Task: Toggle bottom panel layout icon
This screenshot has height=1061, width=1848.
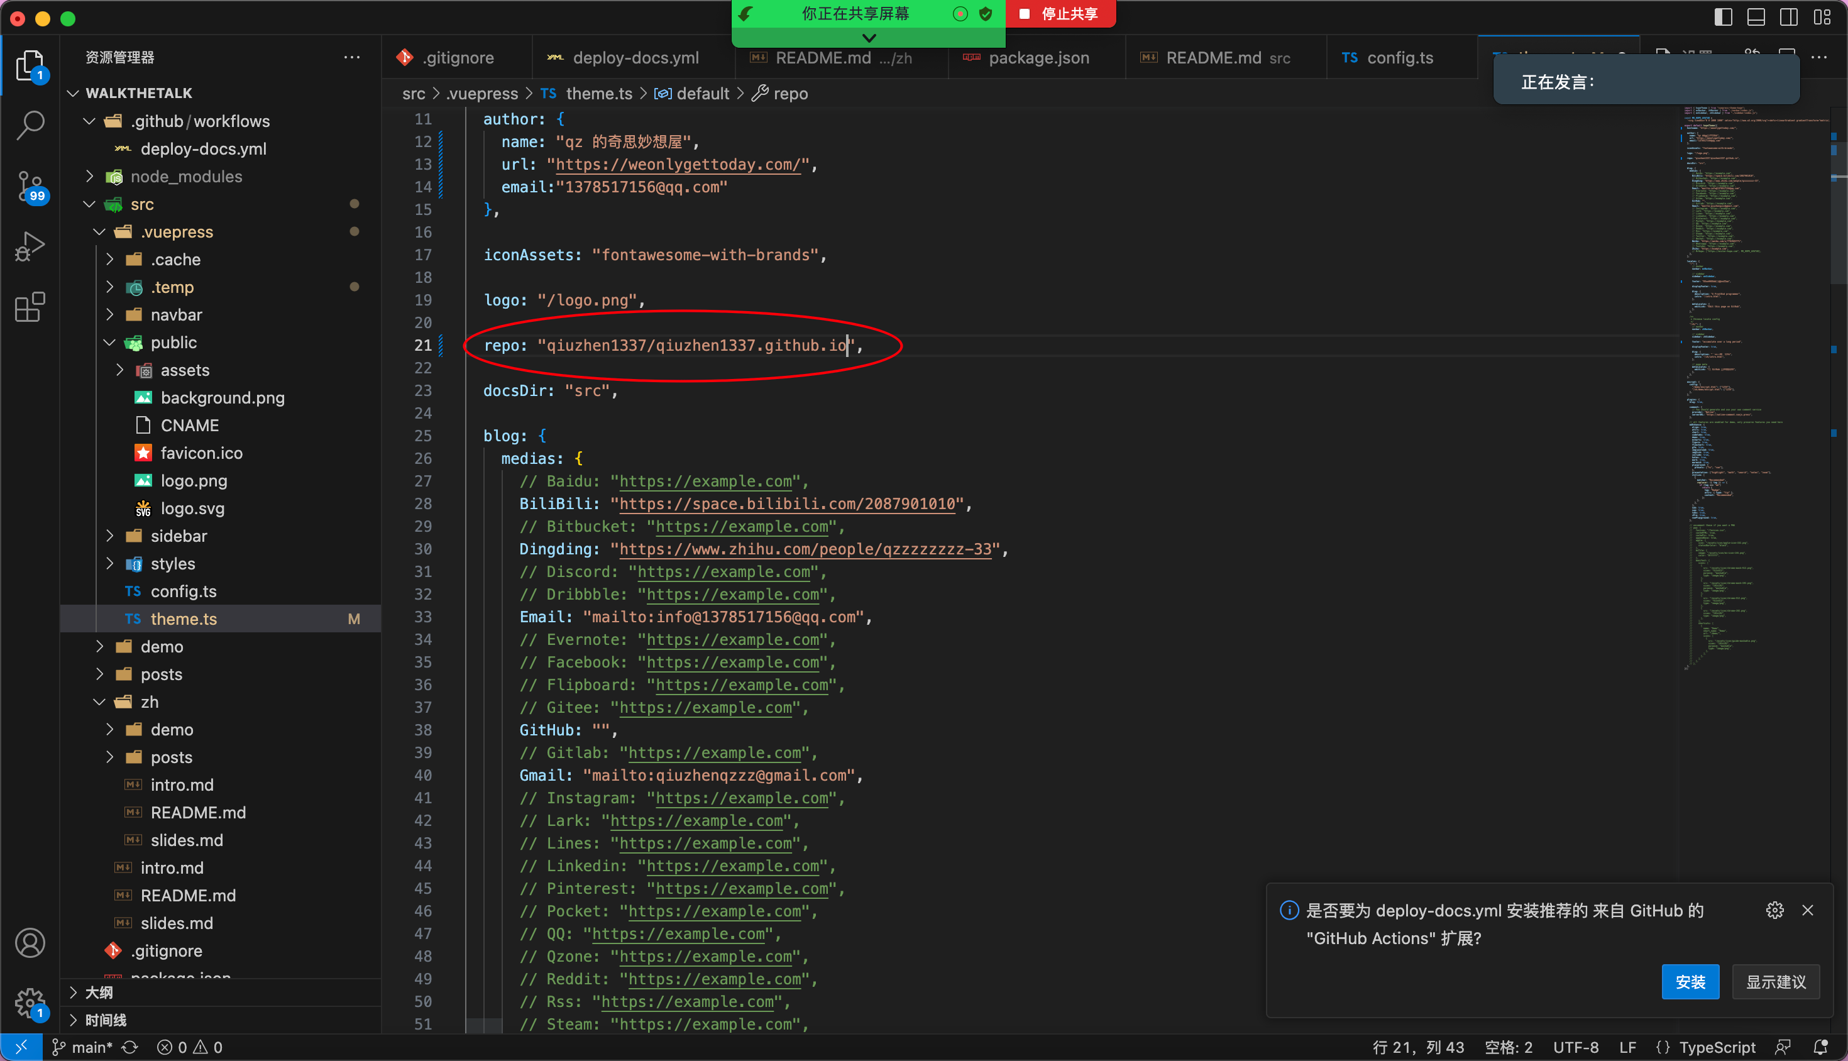Action: tap(1756, 18)
